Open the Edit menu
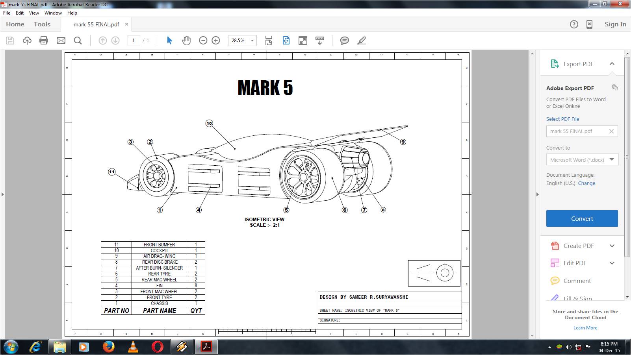Viewport: 631px width, 355px height. pyautogui.click(x=20, y=13)
